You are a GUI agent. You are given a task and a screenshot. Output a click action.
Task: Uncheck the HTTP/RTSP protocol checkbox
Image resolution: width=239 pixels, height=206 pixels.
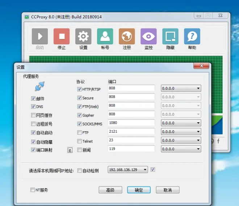tap(79, 89)
